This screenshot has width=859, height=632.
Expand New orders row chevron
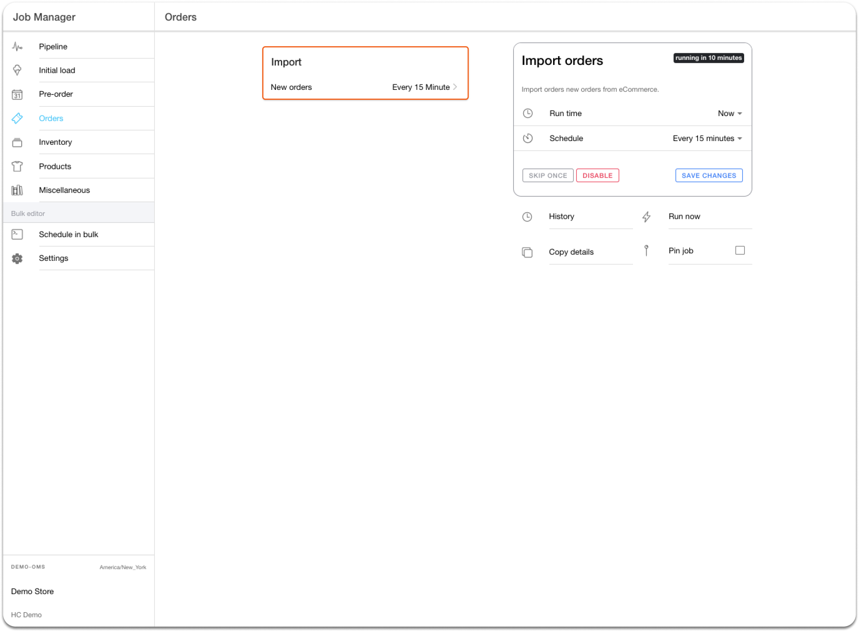455,87
